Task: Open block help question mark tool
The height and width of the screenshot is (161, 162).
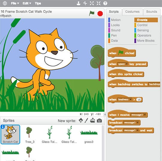Action: tap(105, 3)
